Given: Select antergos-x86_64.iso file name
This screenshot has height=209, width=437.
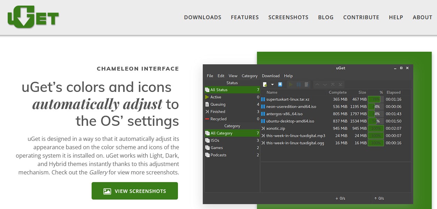Looking at the screenshot, I should coord(285,114).
